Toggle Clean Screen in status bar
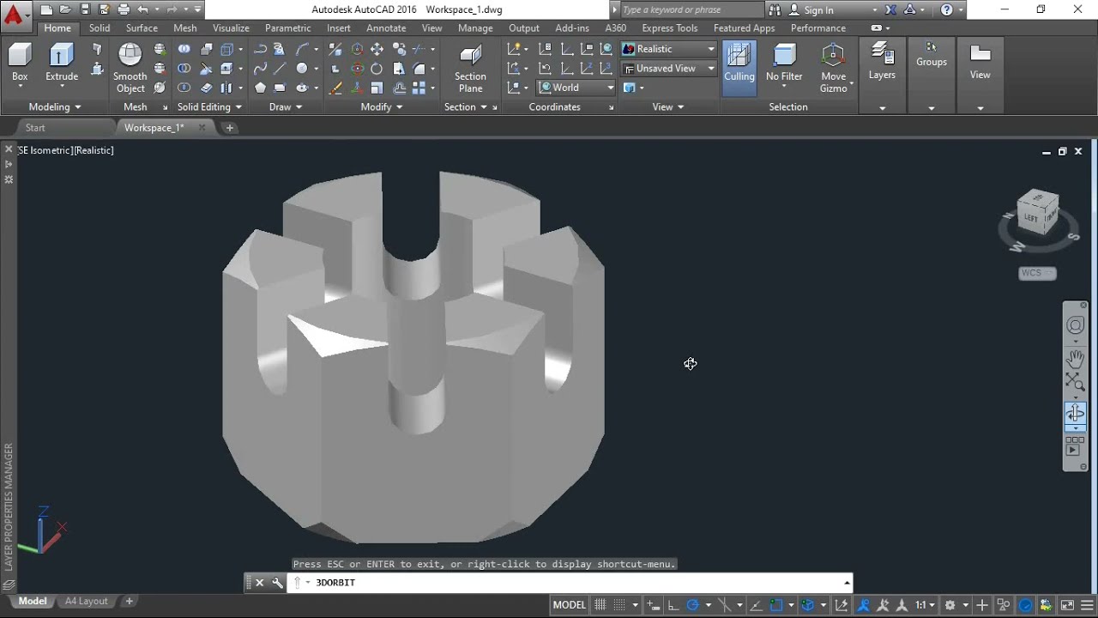1098x618 pixels. tap(1068, 605)
